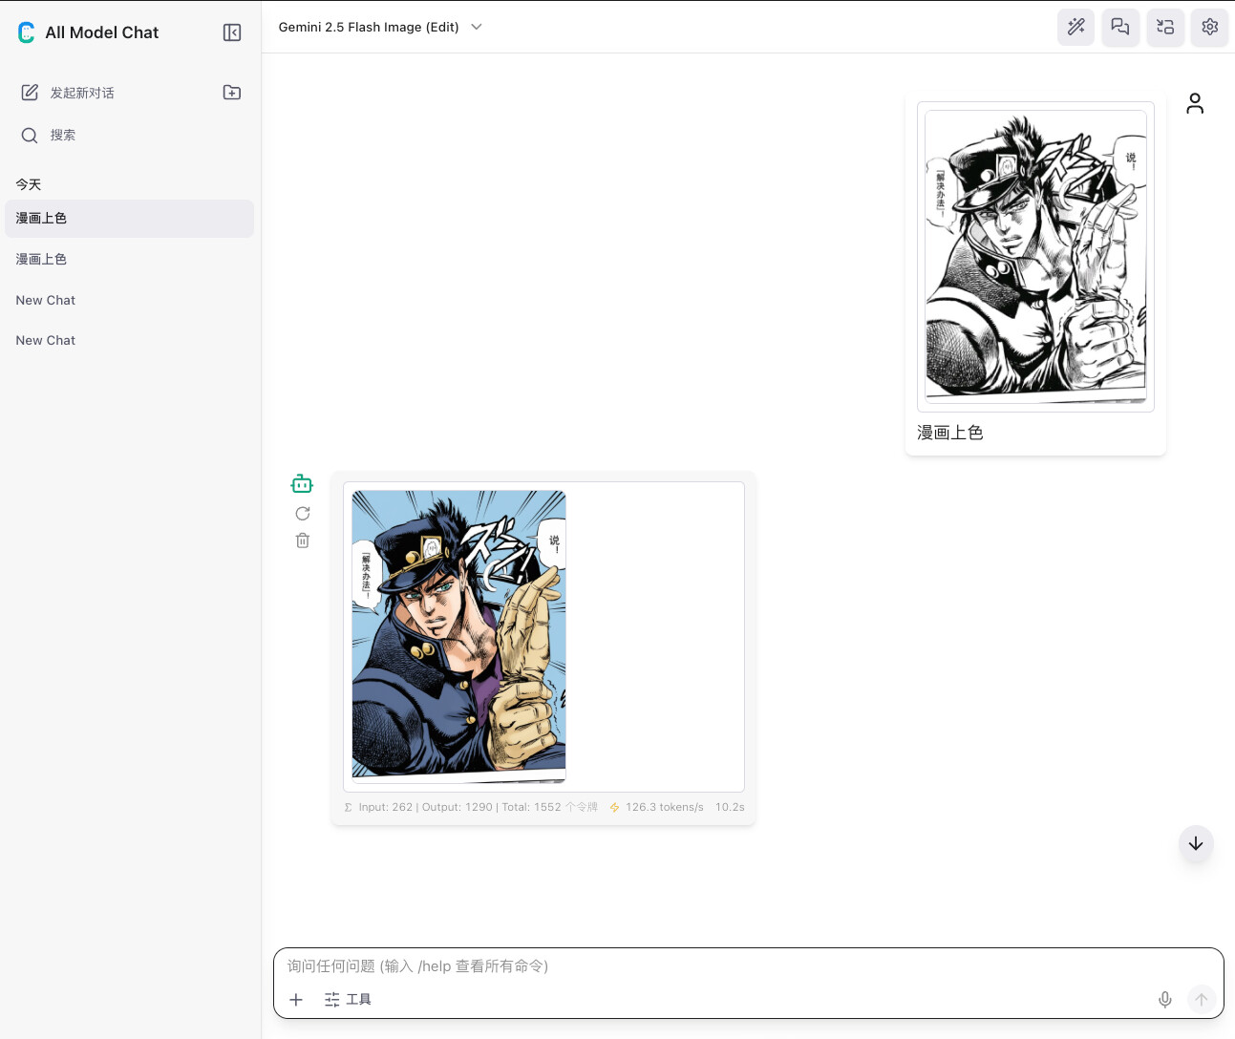
Task: Click the magic wand icon in header
Action: point(1076,27)
